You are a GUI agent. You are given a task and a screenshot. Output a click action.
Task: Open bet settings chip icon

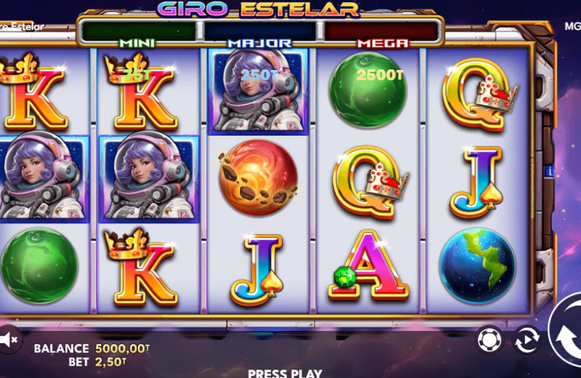pyautogui.click(x=490, y=339)
